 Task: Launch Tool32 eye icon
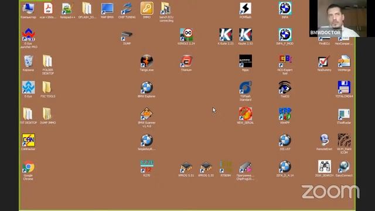point(285,87)
